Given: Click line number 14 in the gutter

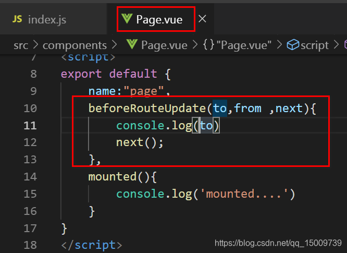Looking at the screenshot, I should [30, 177].
